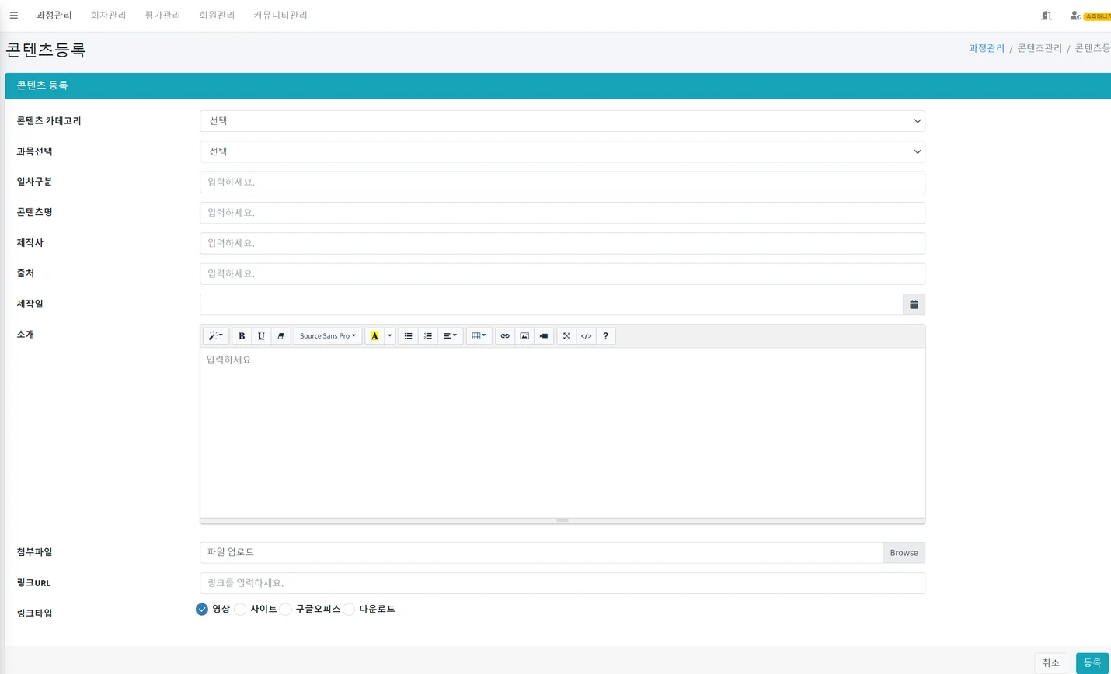1111x674 pixels.
Task: Open editor help question mark
Action: (x=605, y=336)
